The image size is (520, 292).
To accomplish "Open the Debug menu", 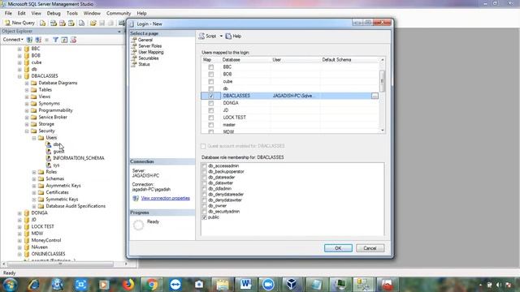I will click(x=54, y=13).
